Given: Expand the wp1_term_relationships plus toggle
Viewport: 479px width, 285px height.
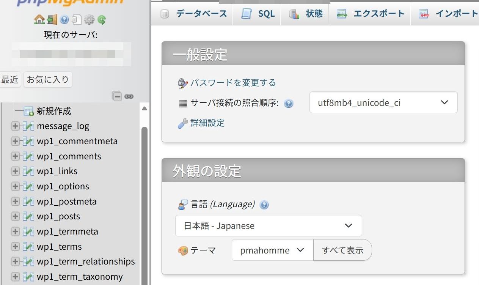Looking at the screenshot, I should coord(15,261).
